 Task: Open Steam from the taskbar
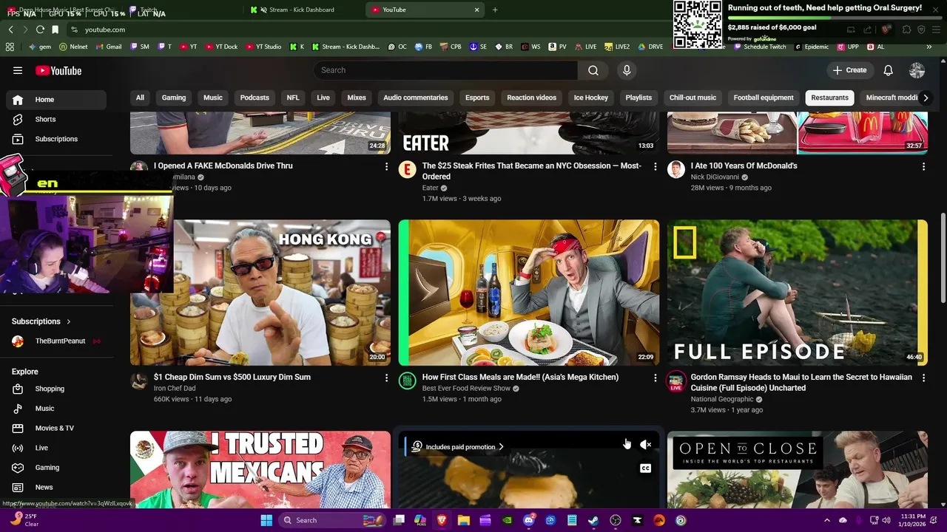(x=593, y=520)
